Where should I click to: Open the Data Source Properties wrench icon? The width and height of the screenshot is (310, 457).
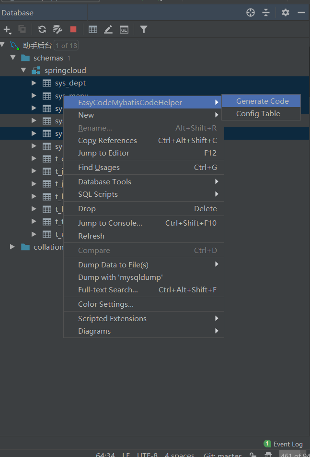(57, 29)
